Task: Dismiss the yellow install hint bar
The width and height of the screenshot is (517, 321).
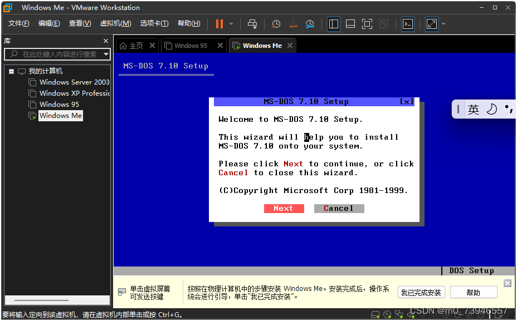Action: click(x=508, y=283)
